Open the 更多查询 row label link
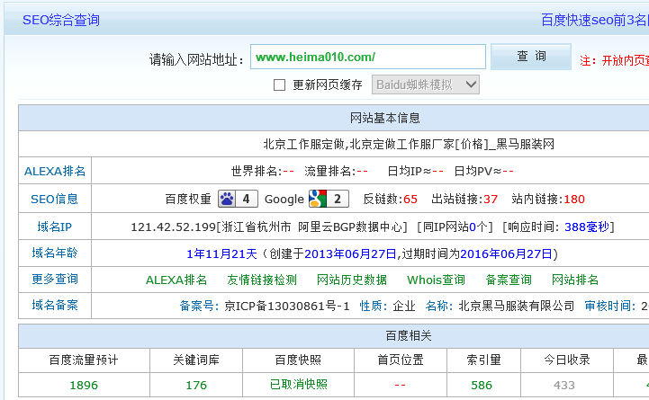This screenshot has height=400, width=649. (x=55, y=279)
